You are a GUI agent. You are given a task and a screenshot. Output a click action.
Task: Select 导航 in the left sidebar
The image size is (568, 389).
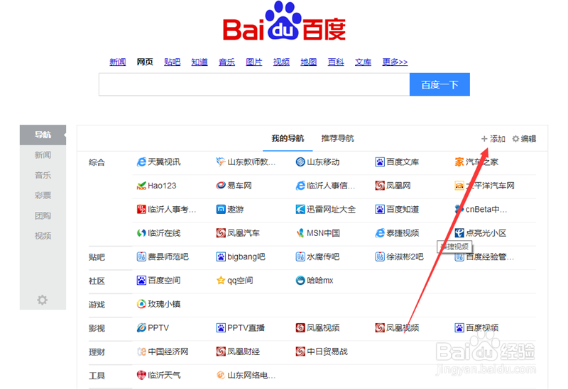click(43, 135)
